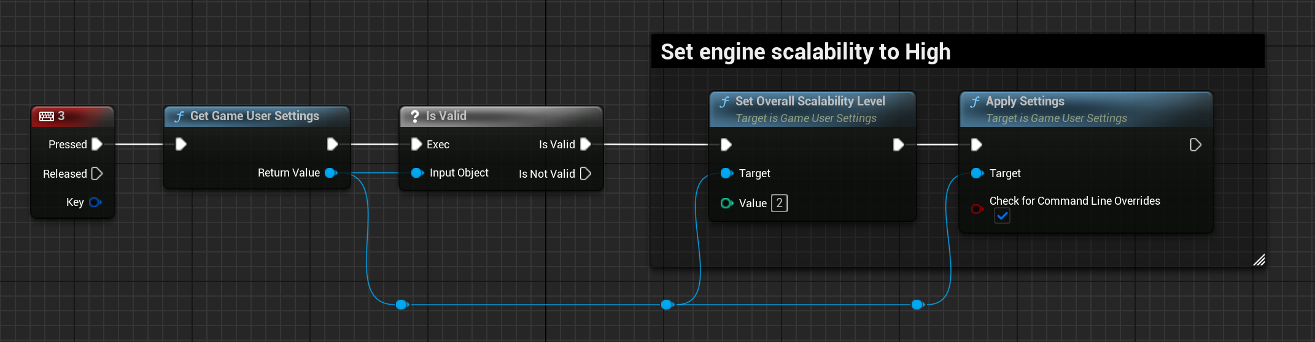Click the Target pin on Set Overall Scalability Level
The image size is (1315, 342).
pyautogui.click(x=727, y=173)
